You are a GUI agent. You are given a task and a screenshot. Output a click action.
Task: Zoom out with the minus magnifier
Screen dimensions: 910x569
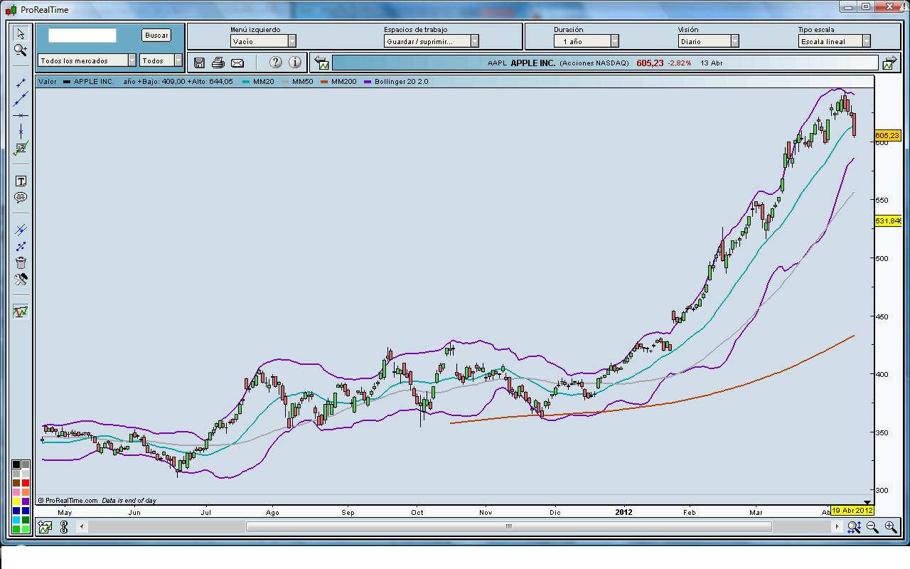pos(873,527)
